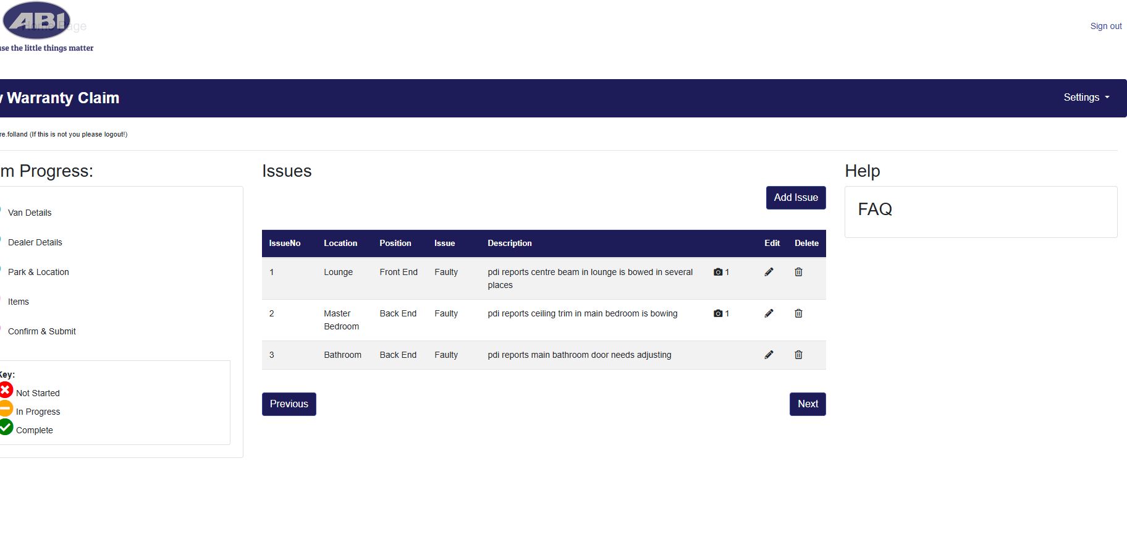Screen dimensions: 1127x555
Task: Click trash icon for issue 3
Action: [798, 355]
